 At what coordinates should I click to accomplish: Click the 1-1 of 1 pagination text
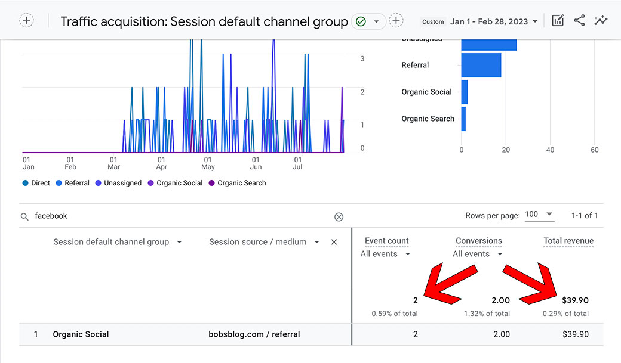585,216
